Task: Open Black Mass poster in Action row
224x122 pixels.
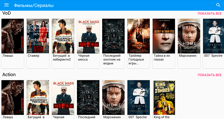Action: click(x=63, y=97)
